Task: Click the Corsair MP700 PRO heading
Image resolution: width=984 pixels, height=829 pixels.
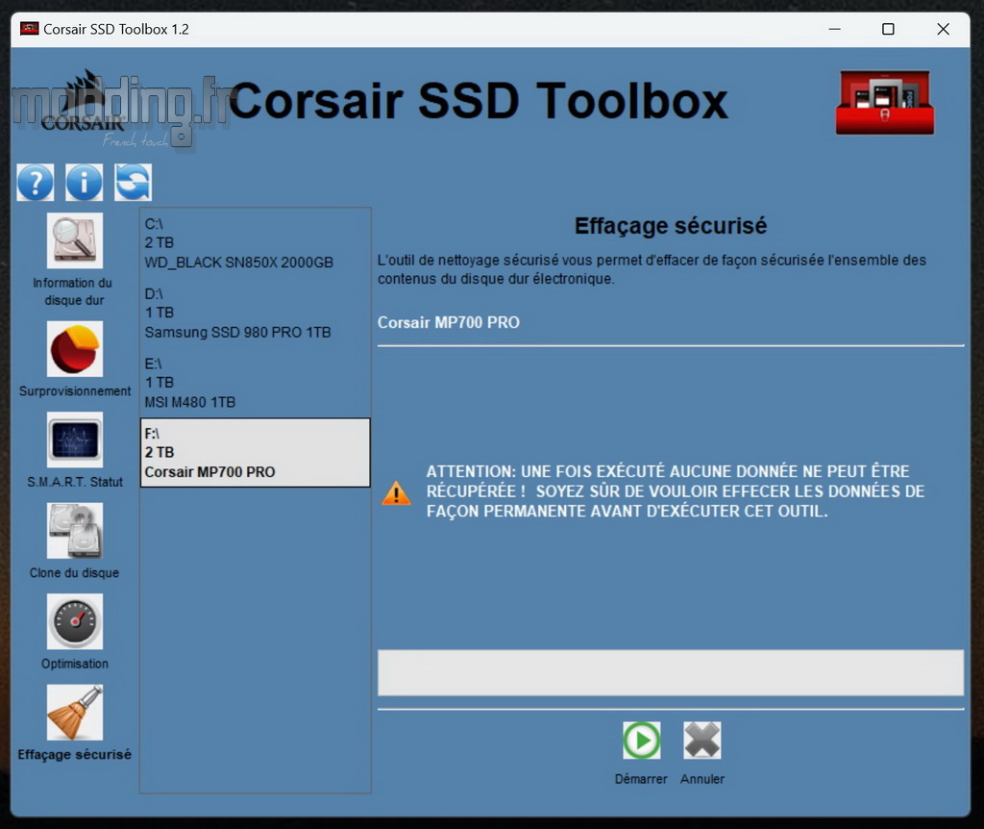Action: (448, 322)
